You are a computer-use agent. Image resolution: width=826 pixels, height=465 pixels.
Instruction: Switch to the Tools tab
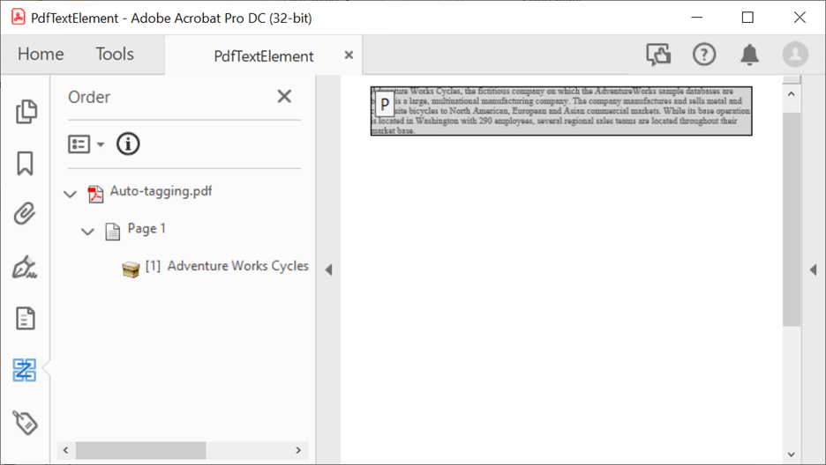point(115,55)
